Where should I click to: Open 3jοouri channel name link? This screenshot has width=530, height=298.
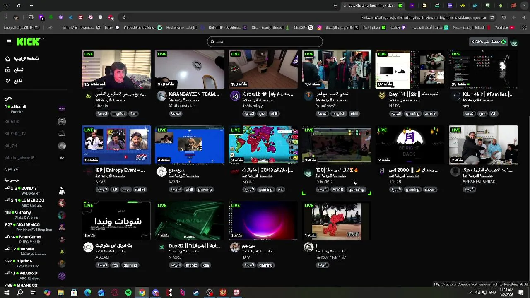pos(248,182)
